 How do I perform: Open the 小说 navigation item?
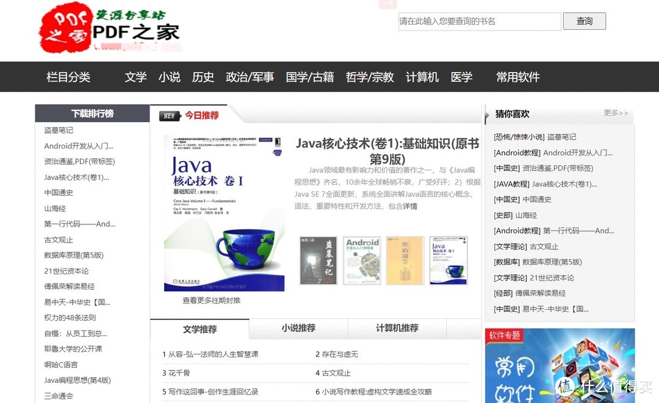pos(170,77)
